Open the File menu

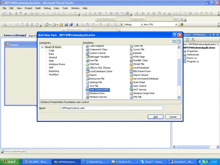tap(4, 8)
